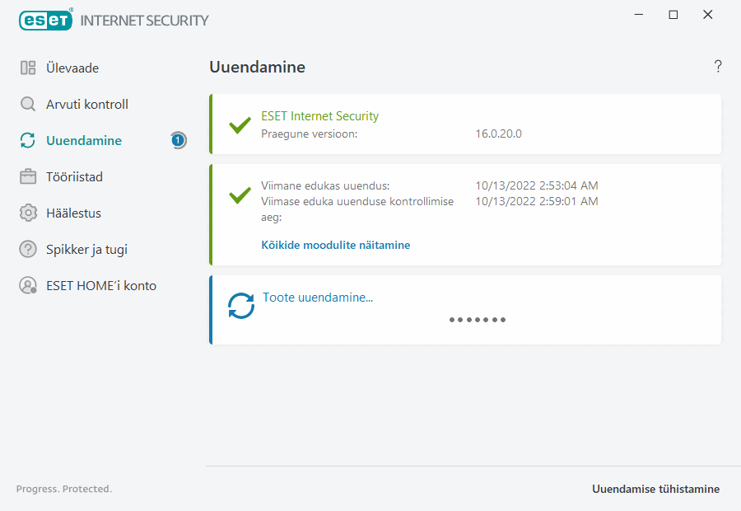Show all modules via Kõikide moodulite näitamine
Viewport: 741px width, 511px height.
click(x=335, y=245)
